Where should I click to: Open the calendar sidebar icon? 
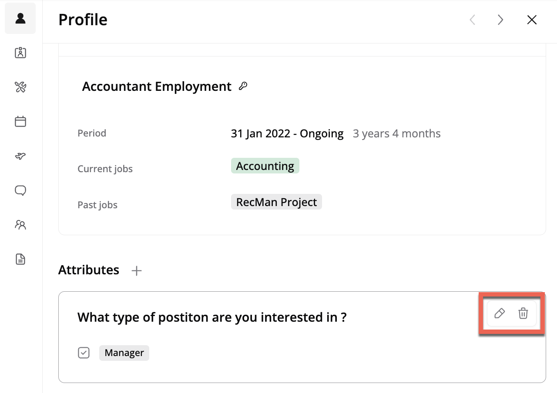pos(20,121)
